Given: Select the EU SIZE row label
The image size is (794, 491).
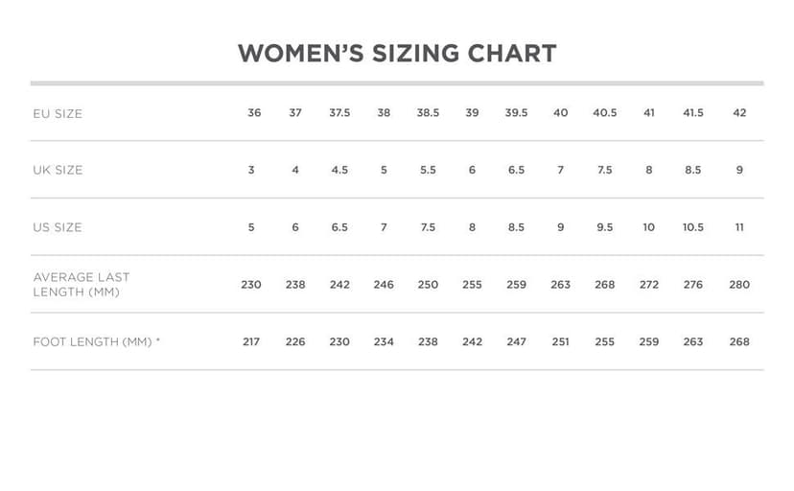Looking at the screenshot, I should pyautogui.click(x=58, y=113).
